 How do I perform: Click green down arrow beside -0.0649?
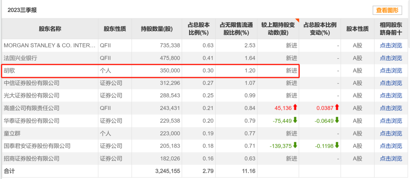click(337, 120)
